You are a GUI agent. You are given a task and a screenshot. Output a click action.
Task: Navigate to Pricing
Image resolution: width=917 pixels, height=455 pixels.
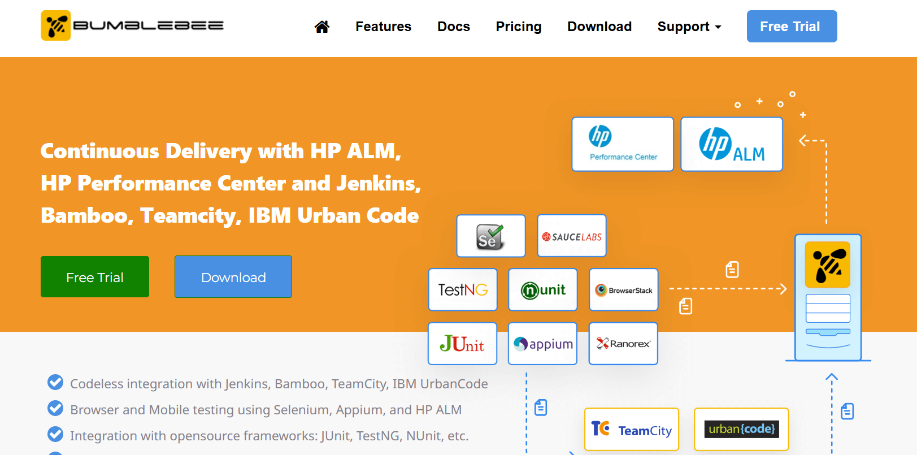pos(519,27)
